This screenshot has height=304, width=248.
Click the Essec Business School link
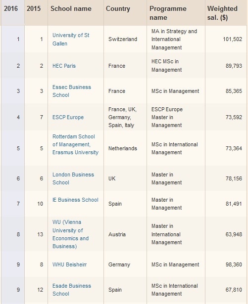pos(72,91)
